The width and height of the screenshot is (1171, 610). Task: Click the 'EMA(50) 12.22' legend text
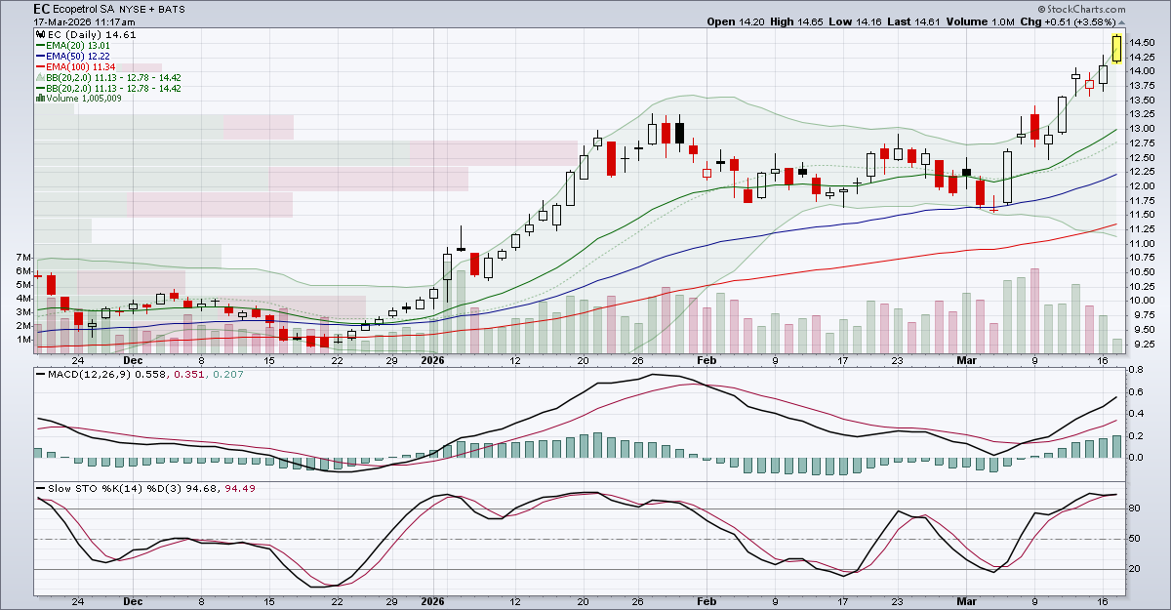pos(76,56)
